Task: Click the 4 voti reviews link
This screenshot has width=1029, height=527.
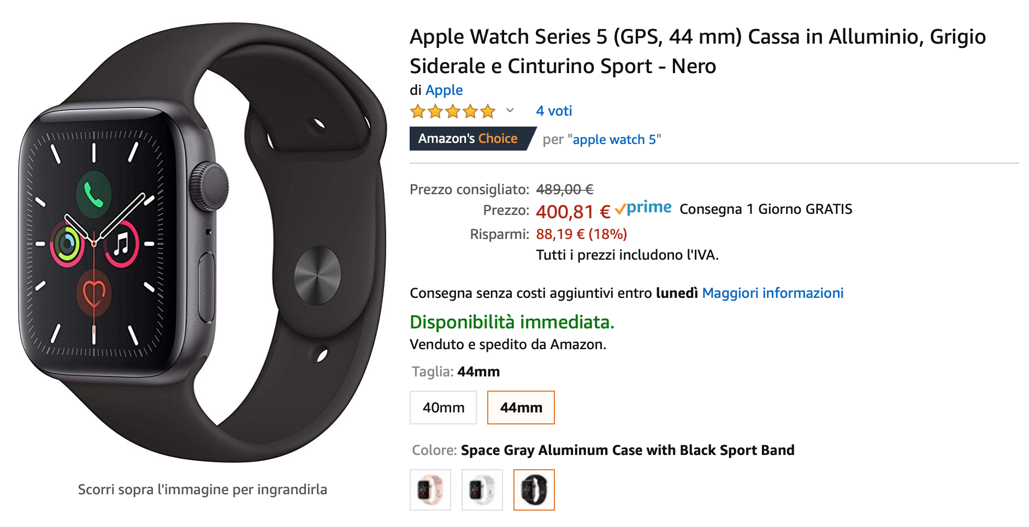Action: tap(553, 111)
